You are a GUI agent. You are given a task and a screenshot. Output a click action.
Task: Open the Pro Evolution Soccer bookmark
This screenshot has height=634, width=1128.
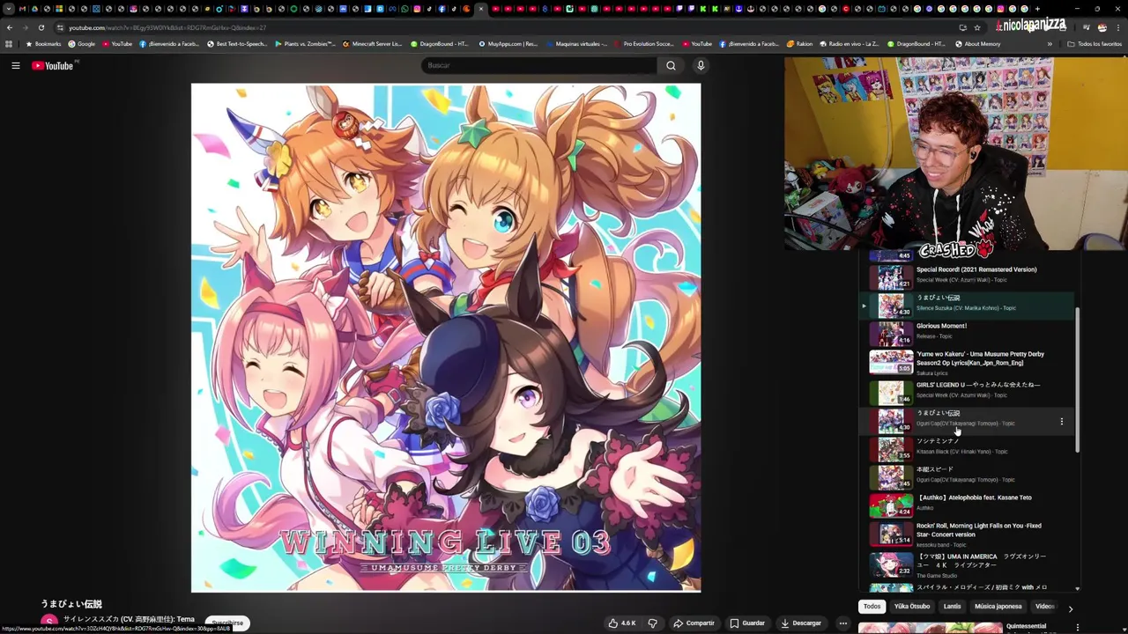[x=643, y=43]
